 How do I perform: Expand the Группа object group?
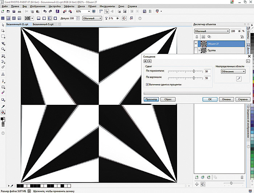coord(200,50)
